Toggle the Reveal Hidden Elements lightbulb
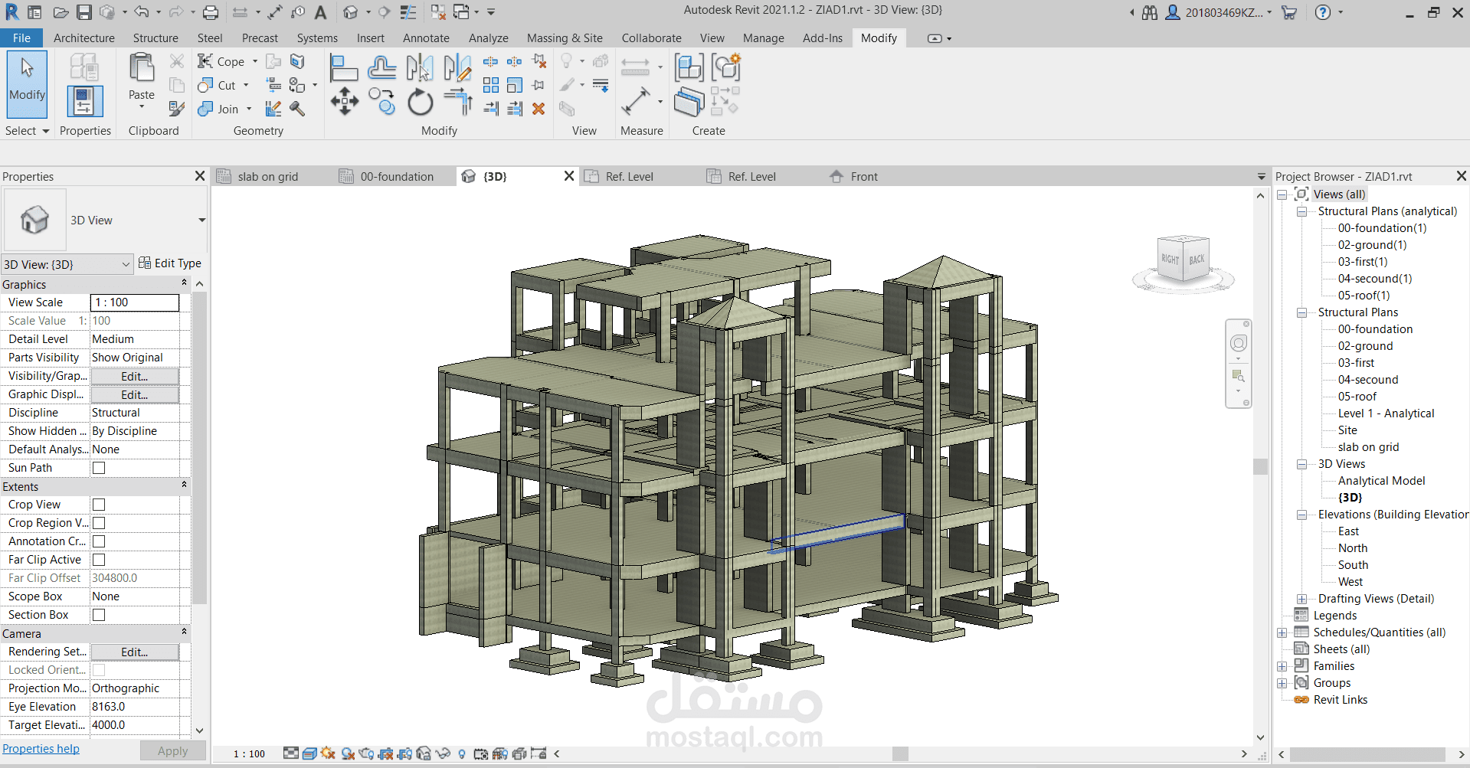This screenshot has height=768, width=1470. (461, 753)
